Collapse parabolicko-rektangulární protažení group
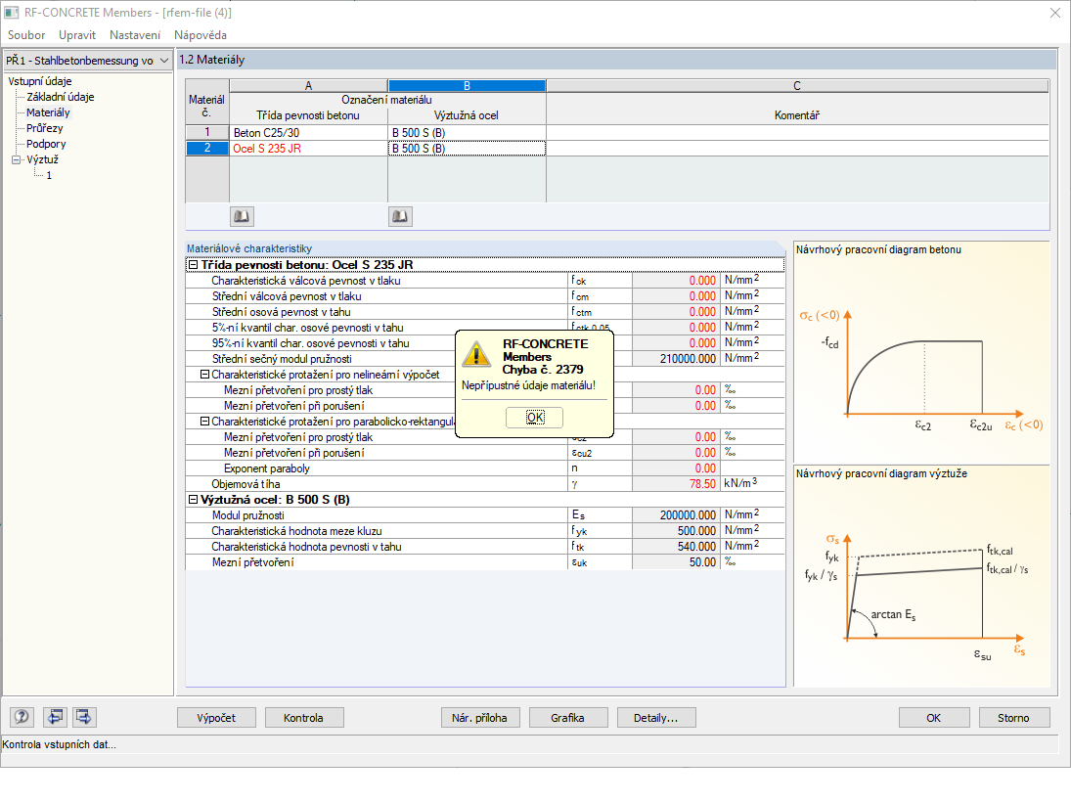 (x=204, y=422)
